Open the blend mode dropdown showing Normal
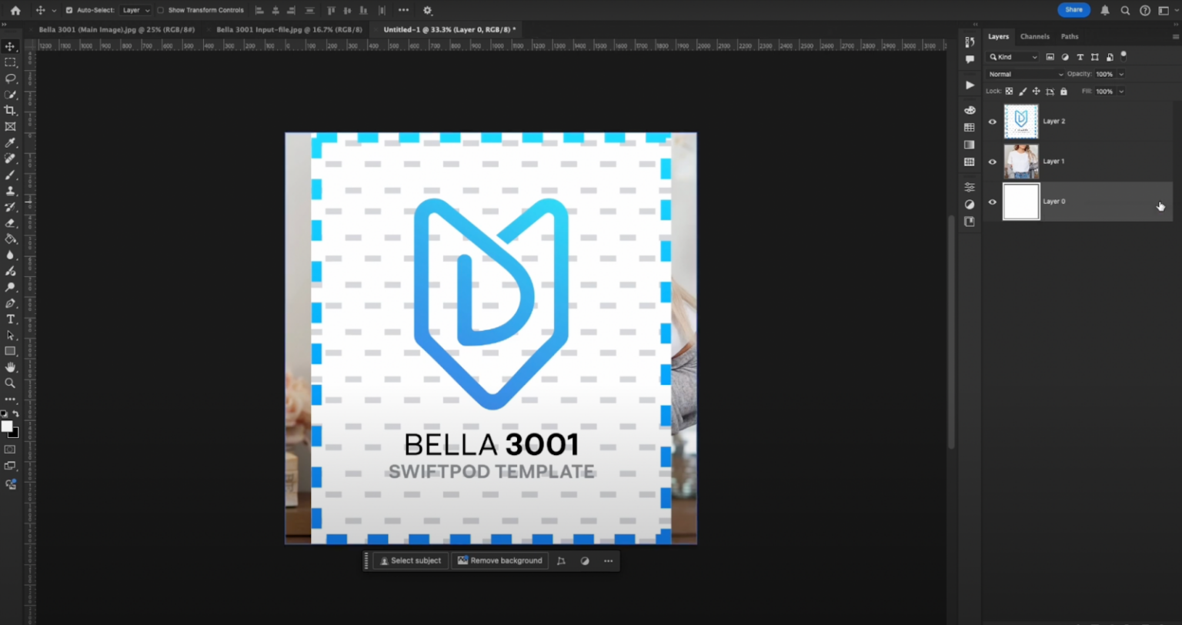The image size is (1182, 625). click(1023, 74)
